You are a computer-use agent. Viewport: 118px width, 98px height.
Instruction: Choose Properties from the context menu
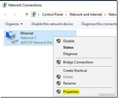71,92
